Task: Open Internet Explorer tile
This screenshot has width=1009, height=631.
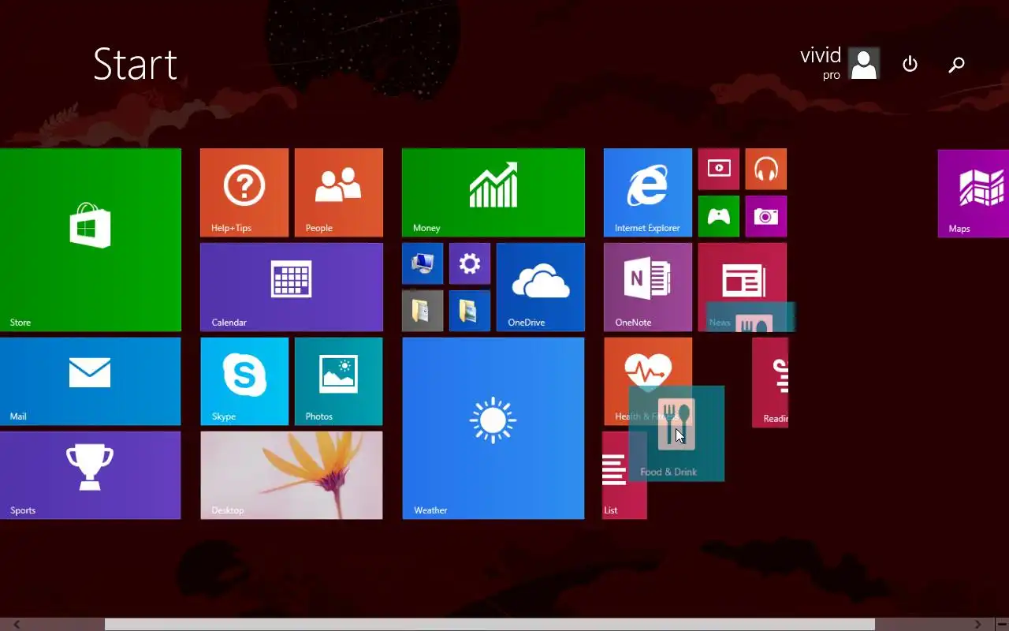Action: point(648,192)
